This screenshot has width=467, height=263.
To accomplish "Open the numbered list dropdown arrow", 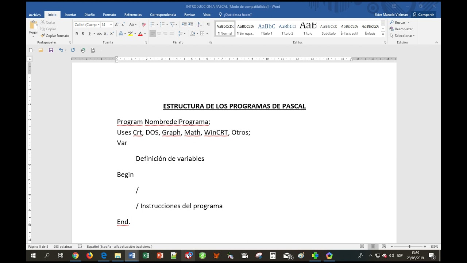I will pyautogui.click(x=167, y=24).
